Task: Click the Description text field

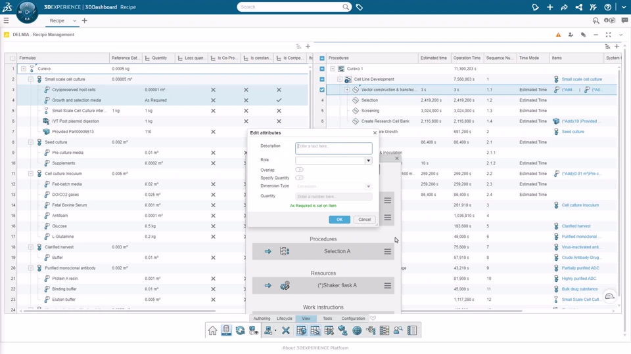Action: [334, 148]
